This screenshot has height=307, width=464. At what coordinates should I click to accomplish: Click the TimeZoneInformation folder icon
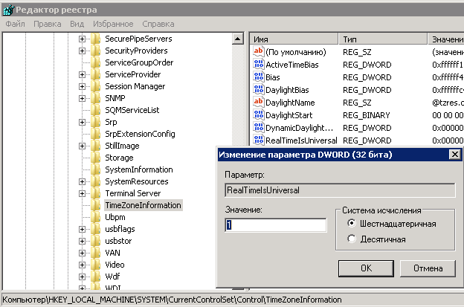[x=95, y=205]
